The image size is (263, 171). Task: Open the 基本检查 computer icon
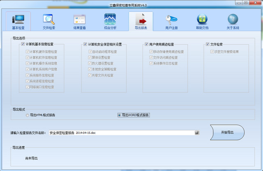click(x=18, y=20)
